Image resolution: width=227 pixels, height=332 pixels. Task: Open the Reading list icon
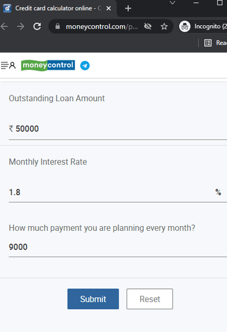point(208,43)
